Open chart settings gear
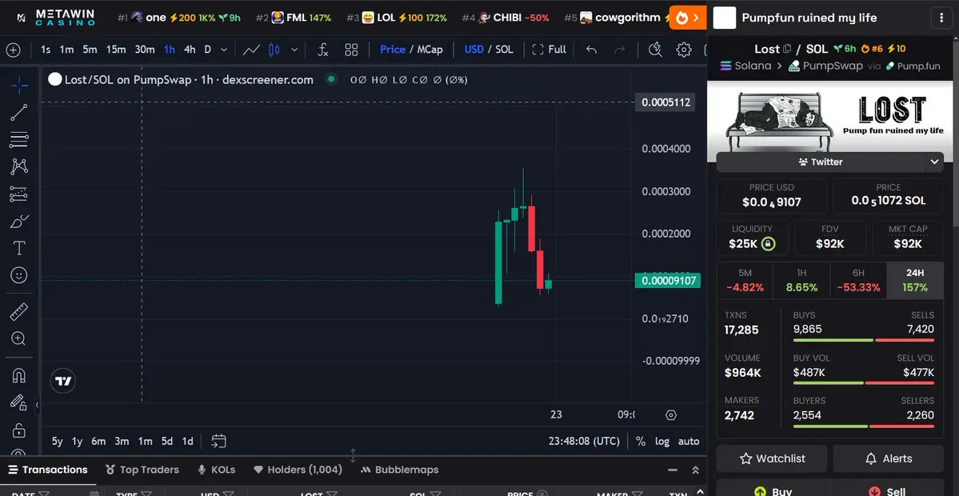Image resolution: width=959 pixels, height=496 pixels. pos(684,50)
